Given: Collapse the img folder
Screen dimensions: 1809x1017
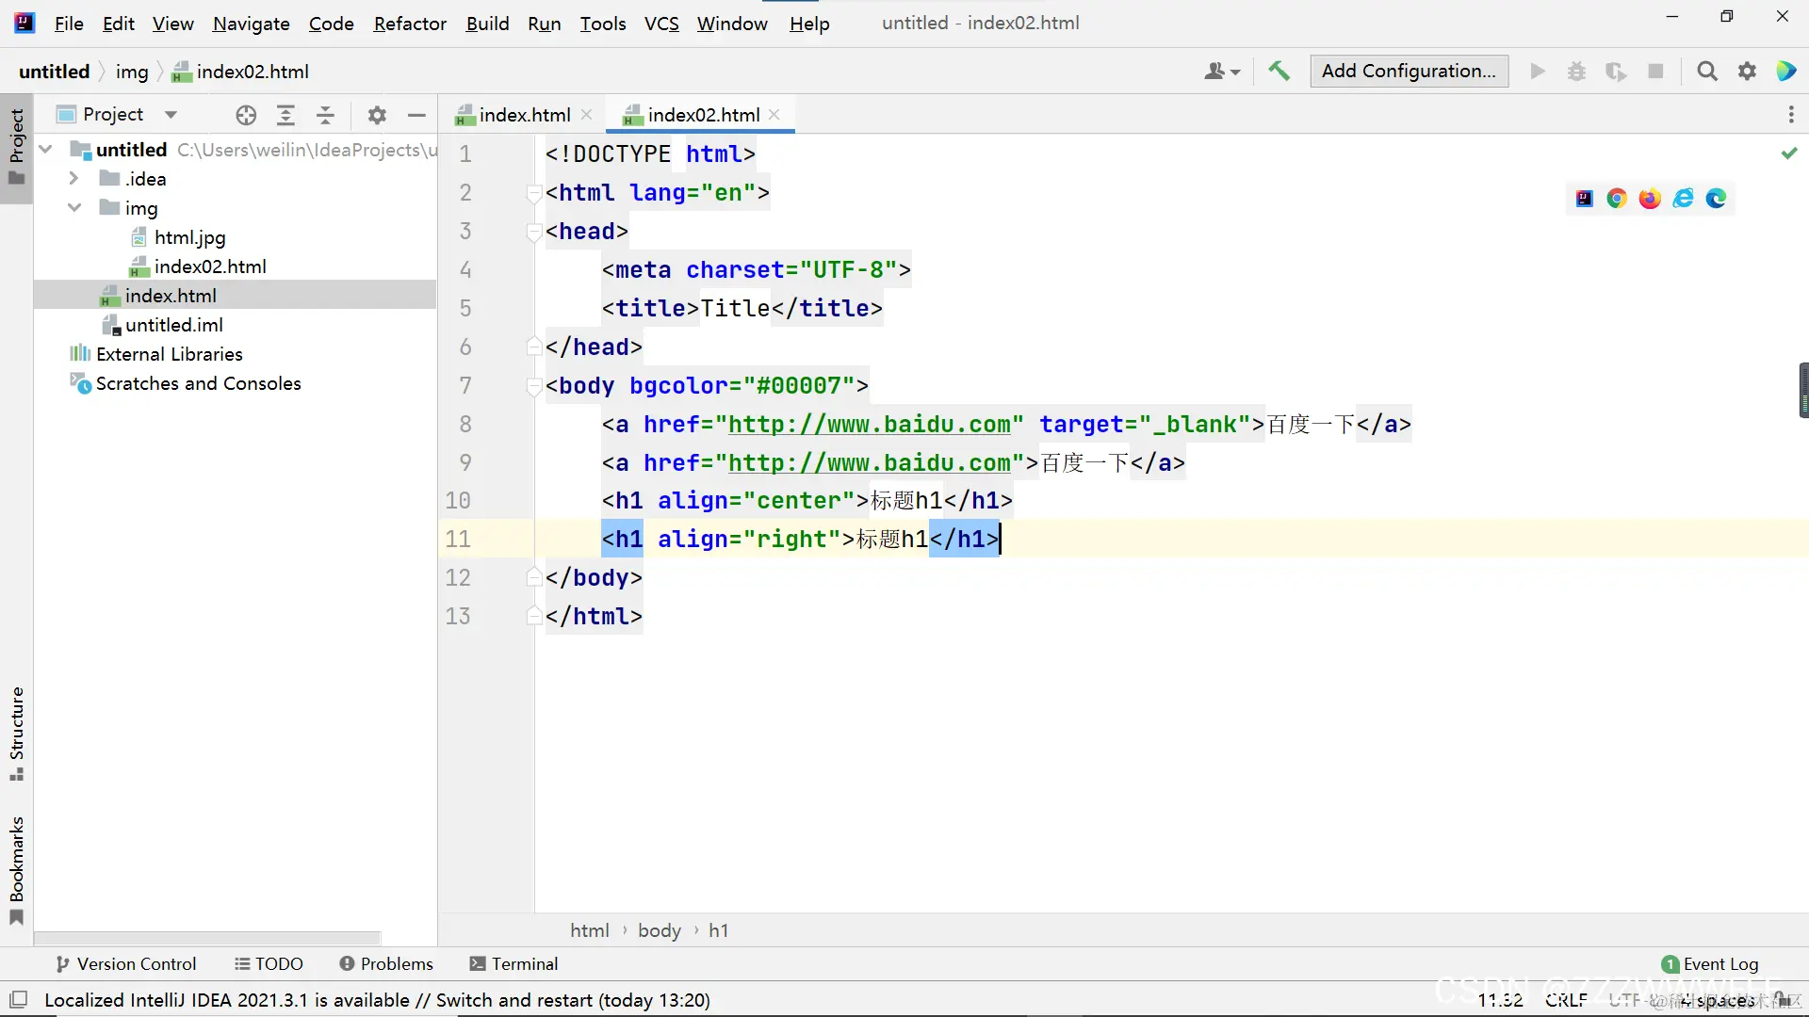Looking at the screenshot, I should [73, 208].
